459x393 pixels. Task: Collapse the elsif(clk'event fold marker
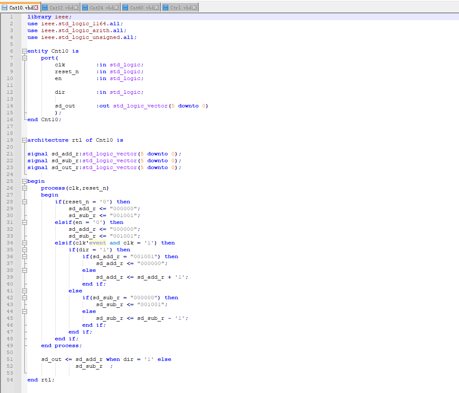tap(24, 243)
